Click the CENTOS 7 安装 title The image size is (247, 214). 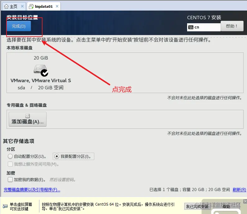tap(204, 17)
